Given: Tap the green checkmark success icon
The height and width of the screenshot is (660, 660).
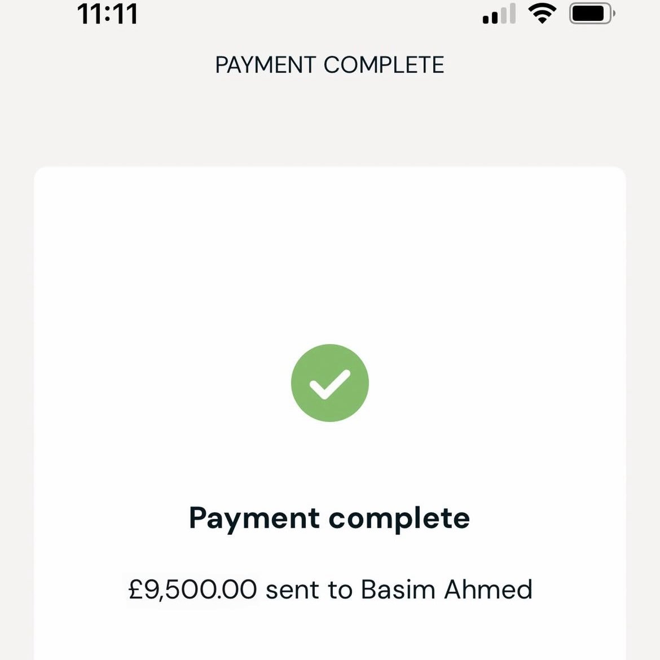Looking at the screenshot, I should coord(329,383).
